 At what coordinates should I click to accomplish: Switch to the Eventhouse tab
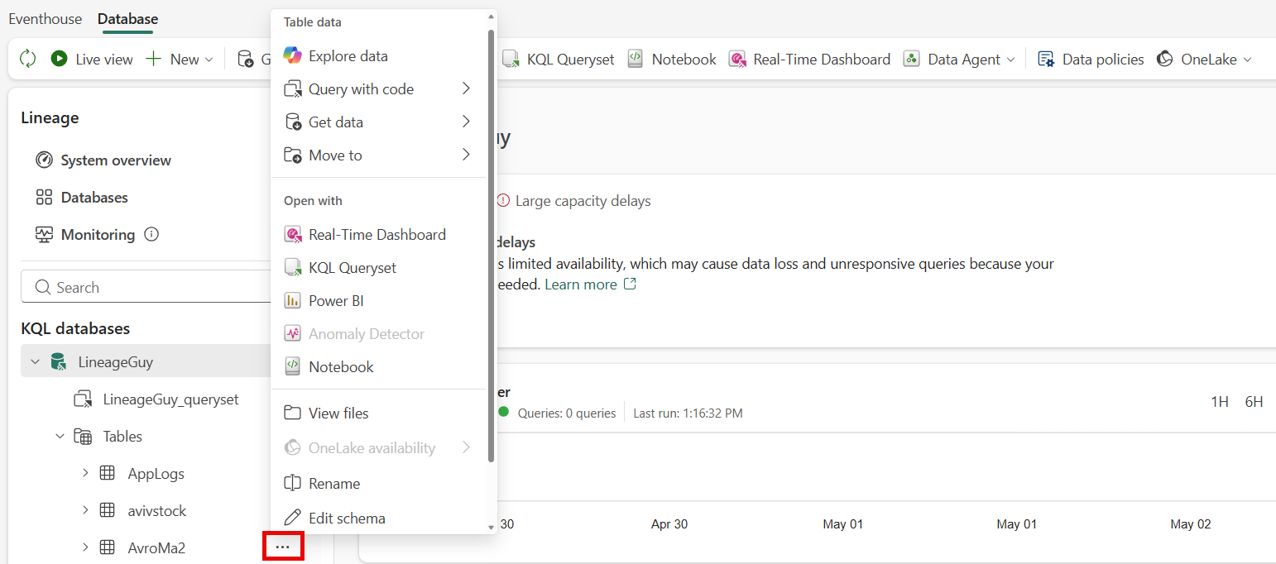coord(46,18)
